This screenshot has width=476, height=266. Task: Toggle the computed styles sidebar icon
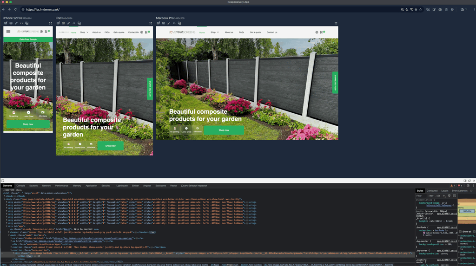[x=455, y=196]
